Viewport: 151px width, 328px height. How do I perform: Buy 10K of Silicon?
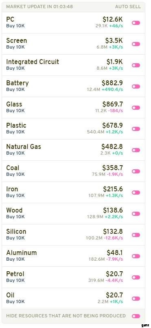point(15,238)
